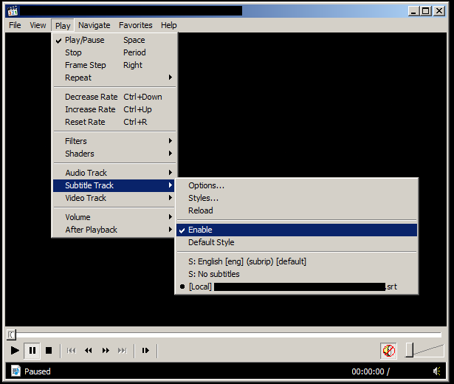Click the rewind (decrease speed) icon

point(89,351)
